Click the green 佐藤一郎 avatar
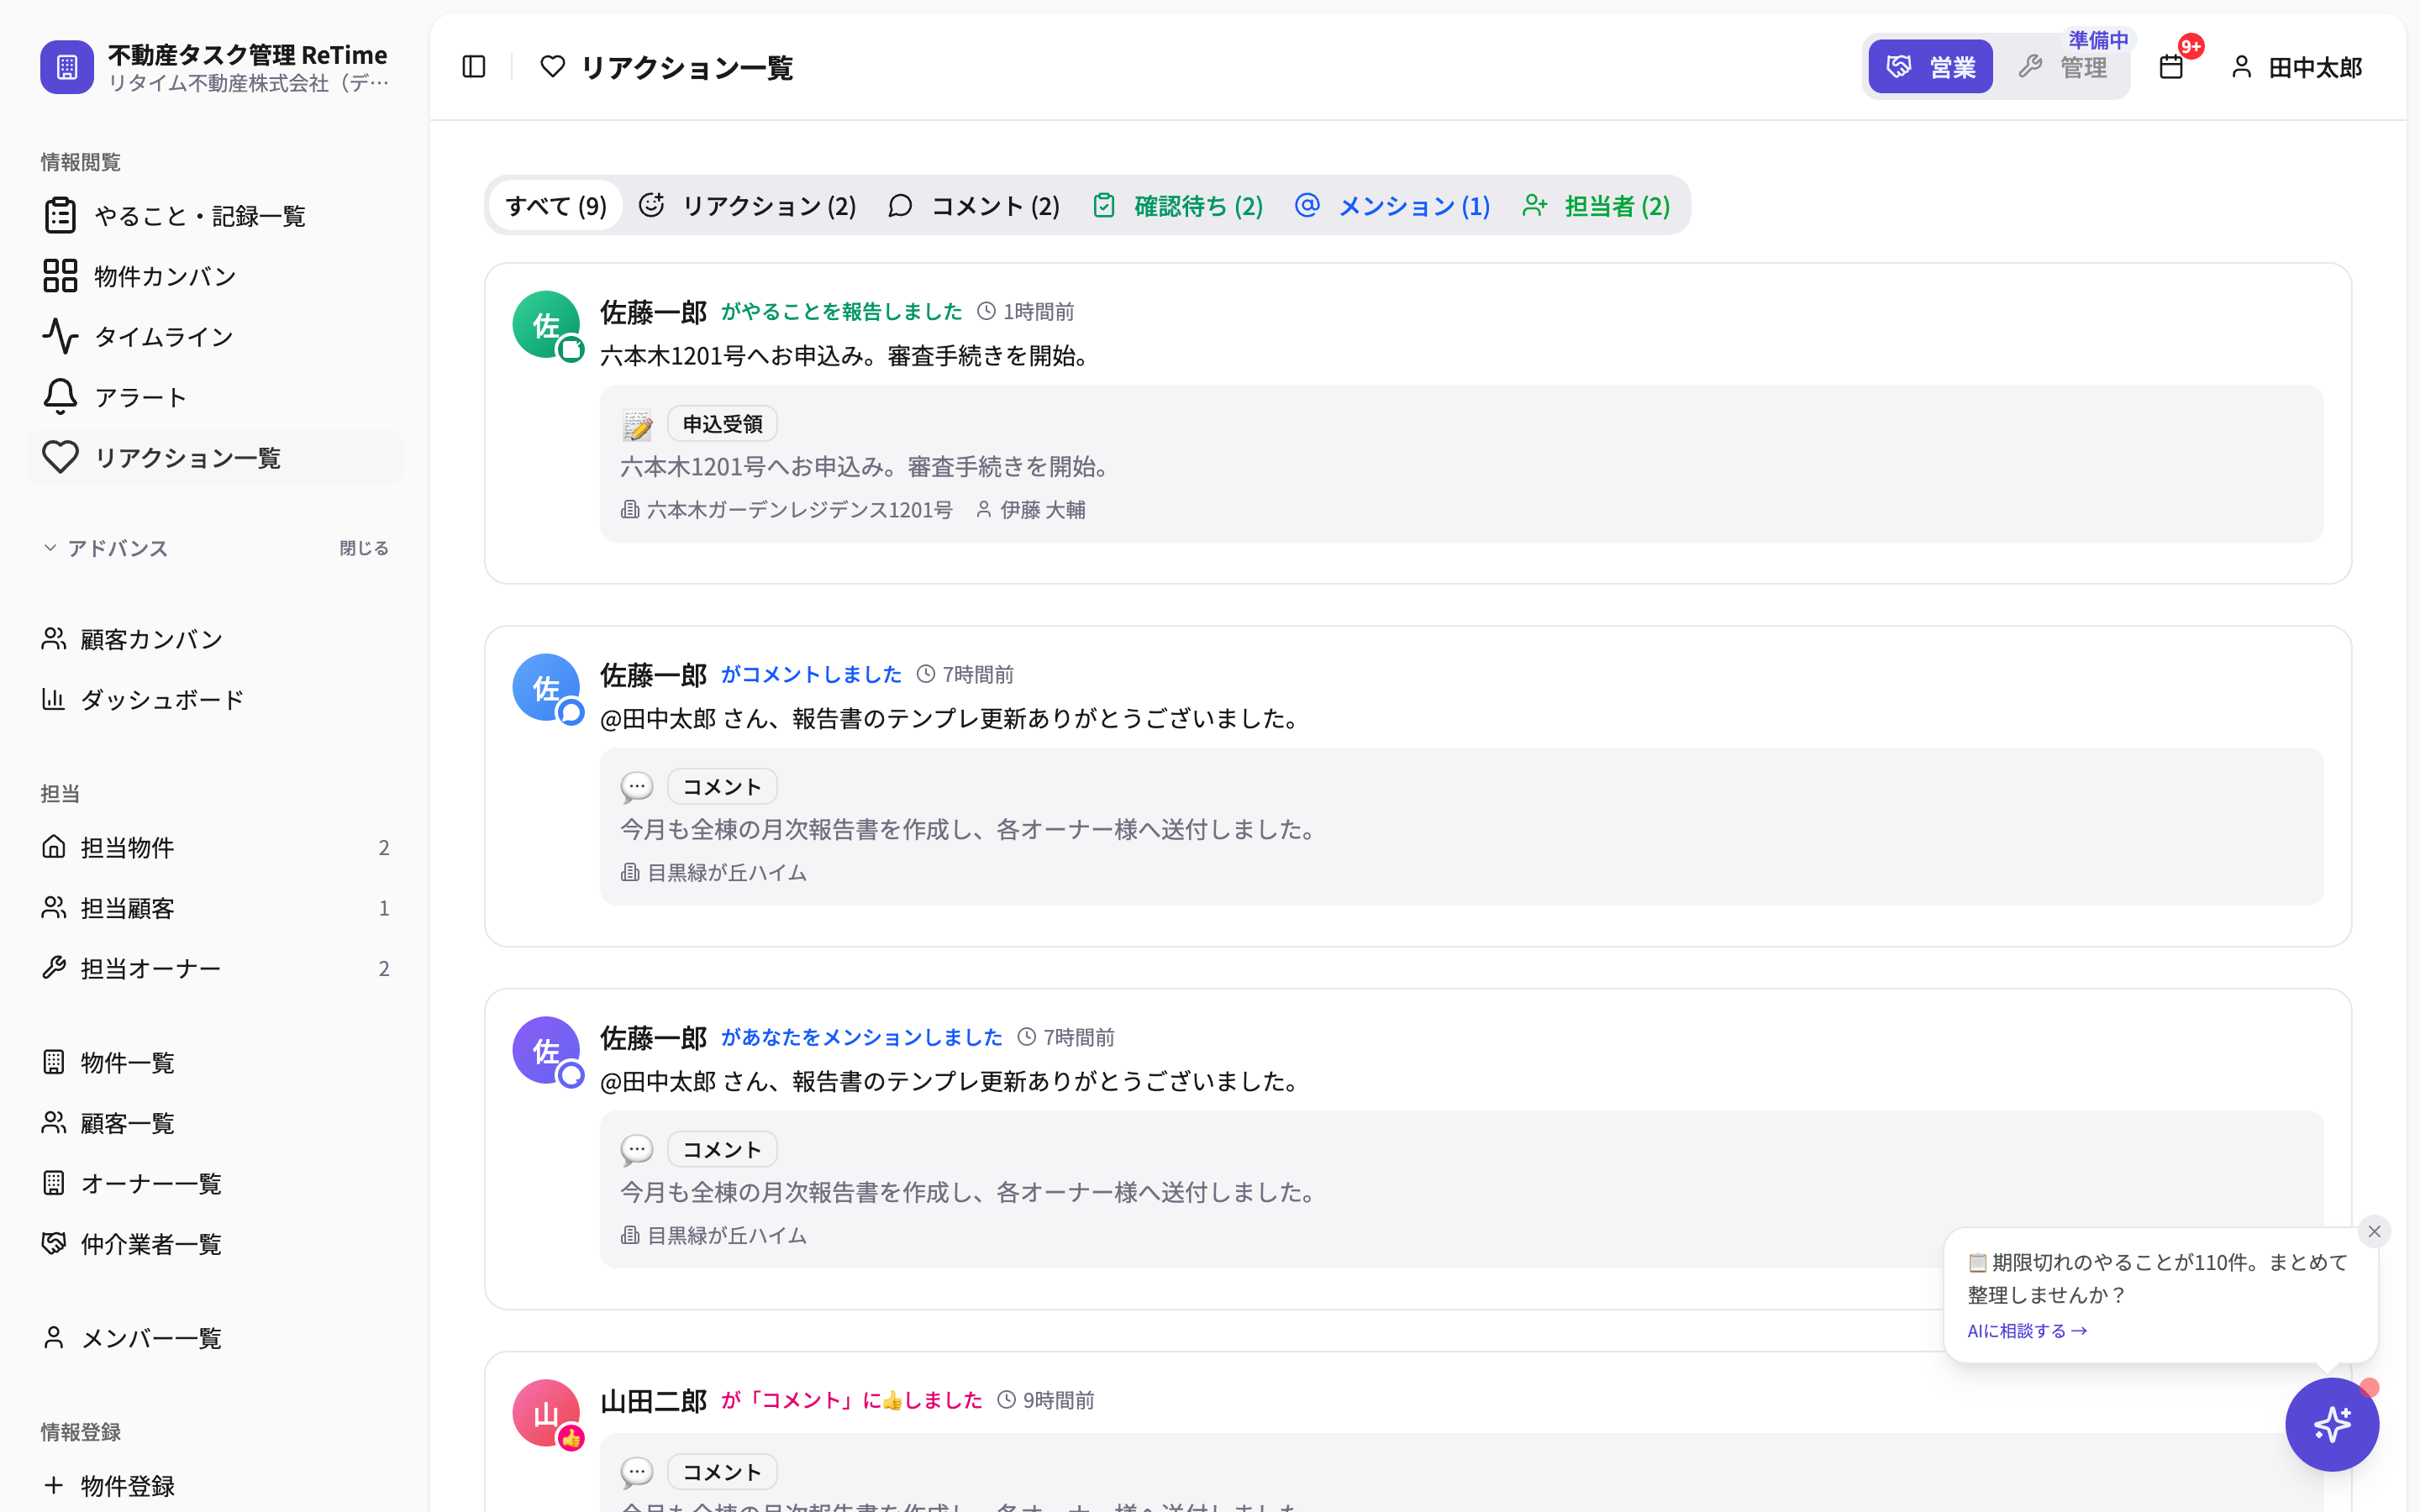2420x1512 pixels. 546,325
